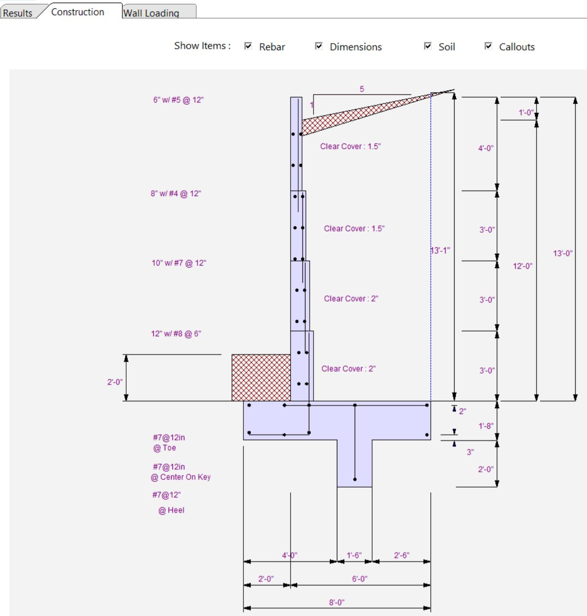Click the slope value 5 label
Screen dimensions: 587x616
point(362,89)
